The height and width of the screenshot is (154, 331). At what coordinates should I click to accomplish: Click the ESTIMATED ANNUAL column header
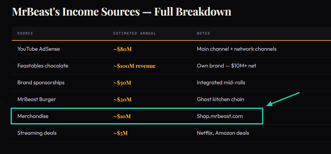coord(134,33)
